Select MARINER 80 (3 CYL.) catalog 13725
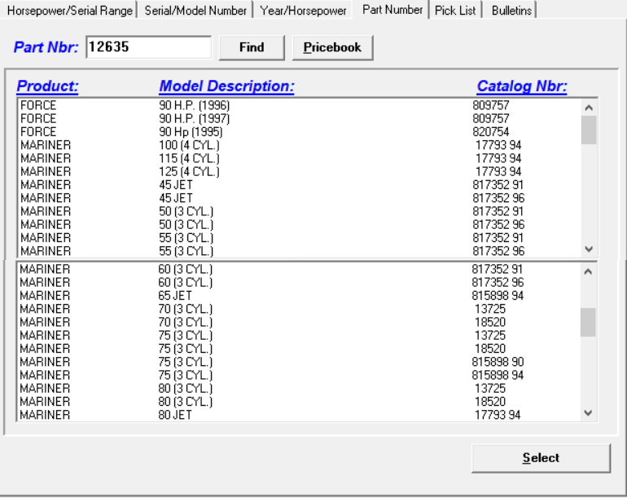The width and height of the screenshot is (627, 498). click(299, 388)
